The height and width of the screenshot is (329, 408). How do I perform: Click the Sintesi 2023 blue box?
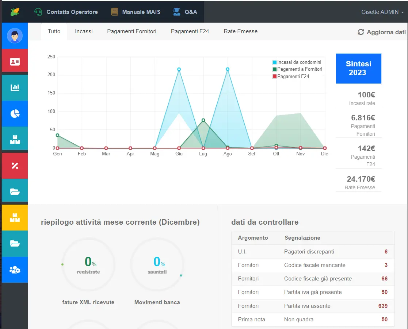point(359,68)
